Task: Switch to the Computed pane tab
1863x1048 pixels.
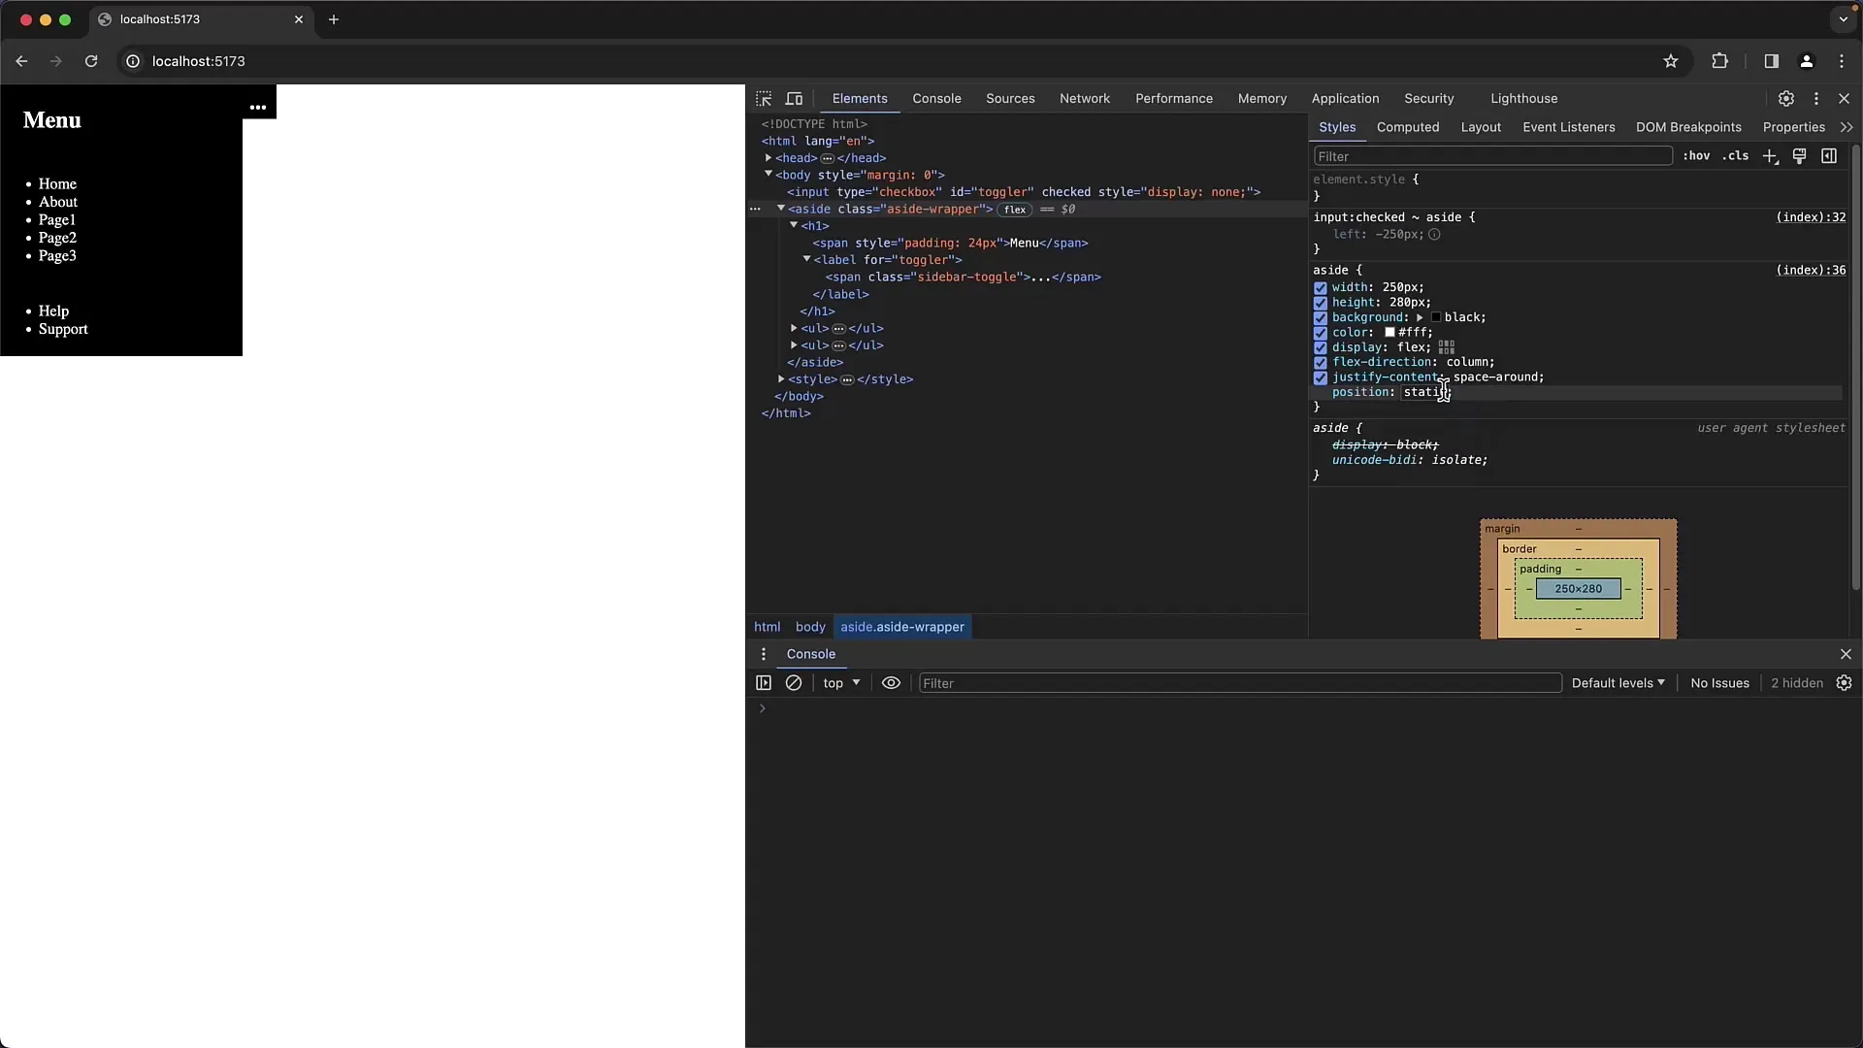Action: point(1408,127)
